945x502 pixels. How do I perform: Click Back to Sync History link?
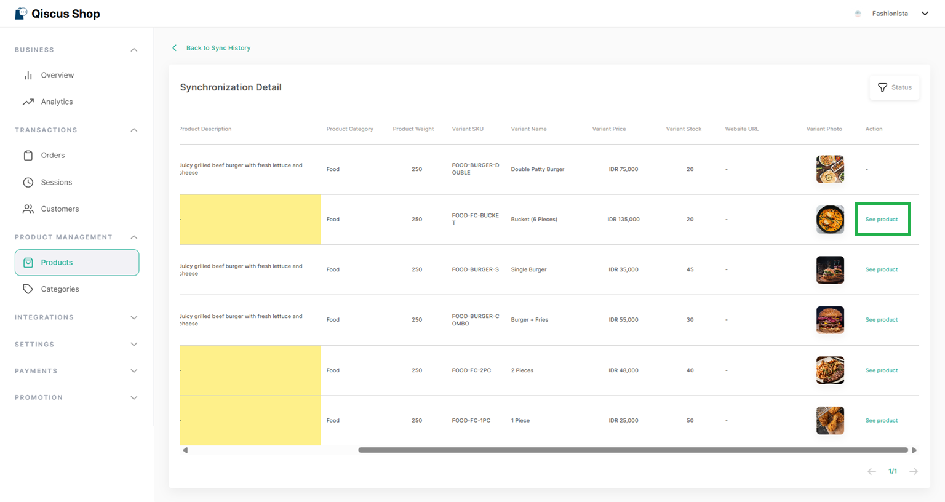pos(218,48)
